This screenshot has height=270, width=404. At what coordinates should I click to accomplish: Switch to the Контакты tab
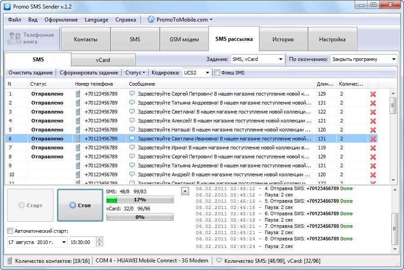pyautogui.click(x=86, y=39)
